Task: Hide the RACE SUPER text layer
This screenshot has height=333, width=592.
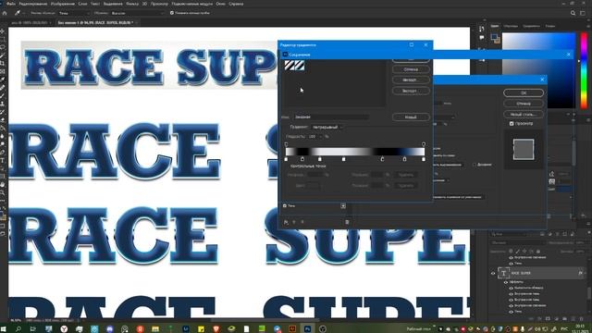Action: (493, 273)
